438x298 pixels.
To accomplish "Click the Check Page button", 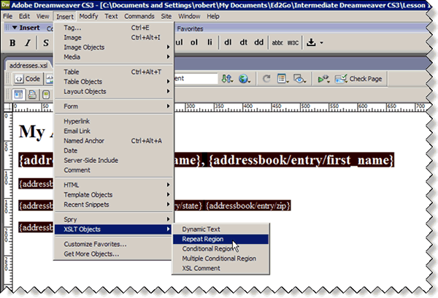I will [x=358, y=79].
